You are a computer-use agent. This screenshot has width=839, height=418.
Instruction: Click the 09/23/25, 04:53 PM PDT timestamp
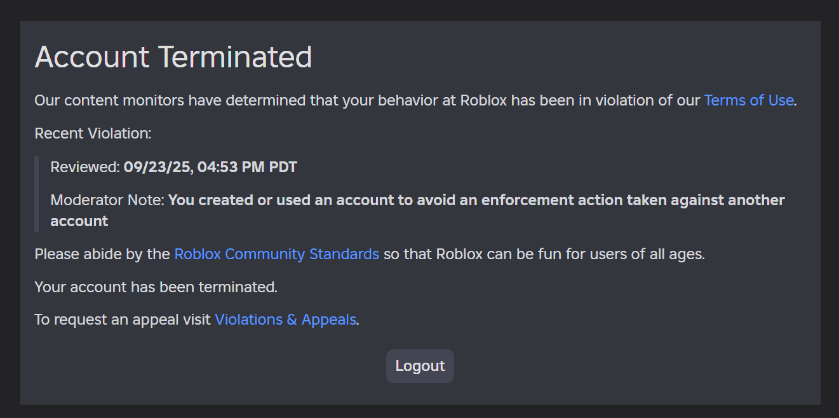210,167
